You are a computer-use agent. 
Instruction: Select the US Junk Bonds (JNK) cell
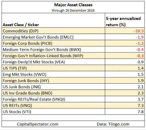[53, 87]
